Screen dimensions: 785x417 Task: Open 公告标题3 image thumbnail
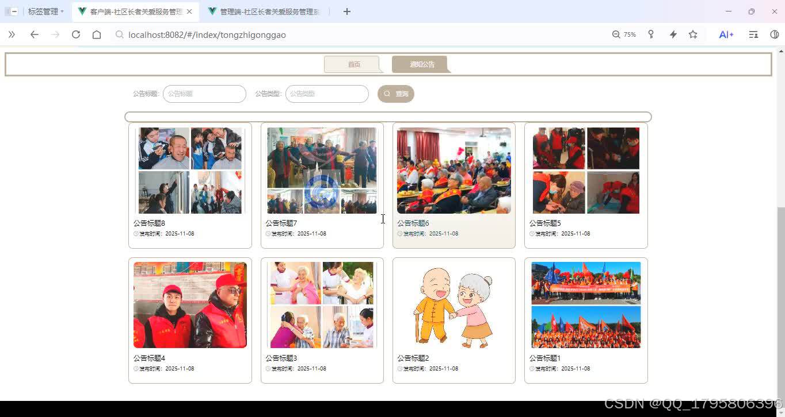322,305
